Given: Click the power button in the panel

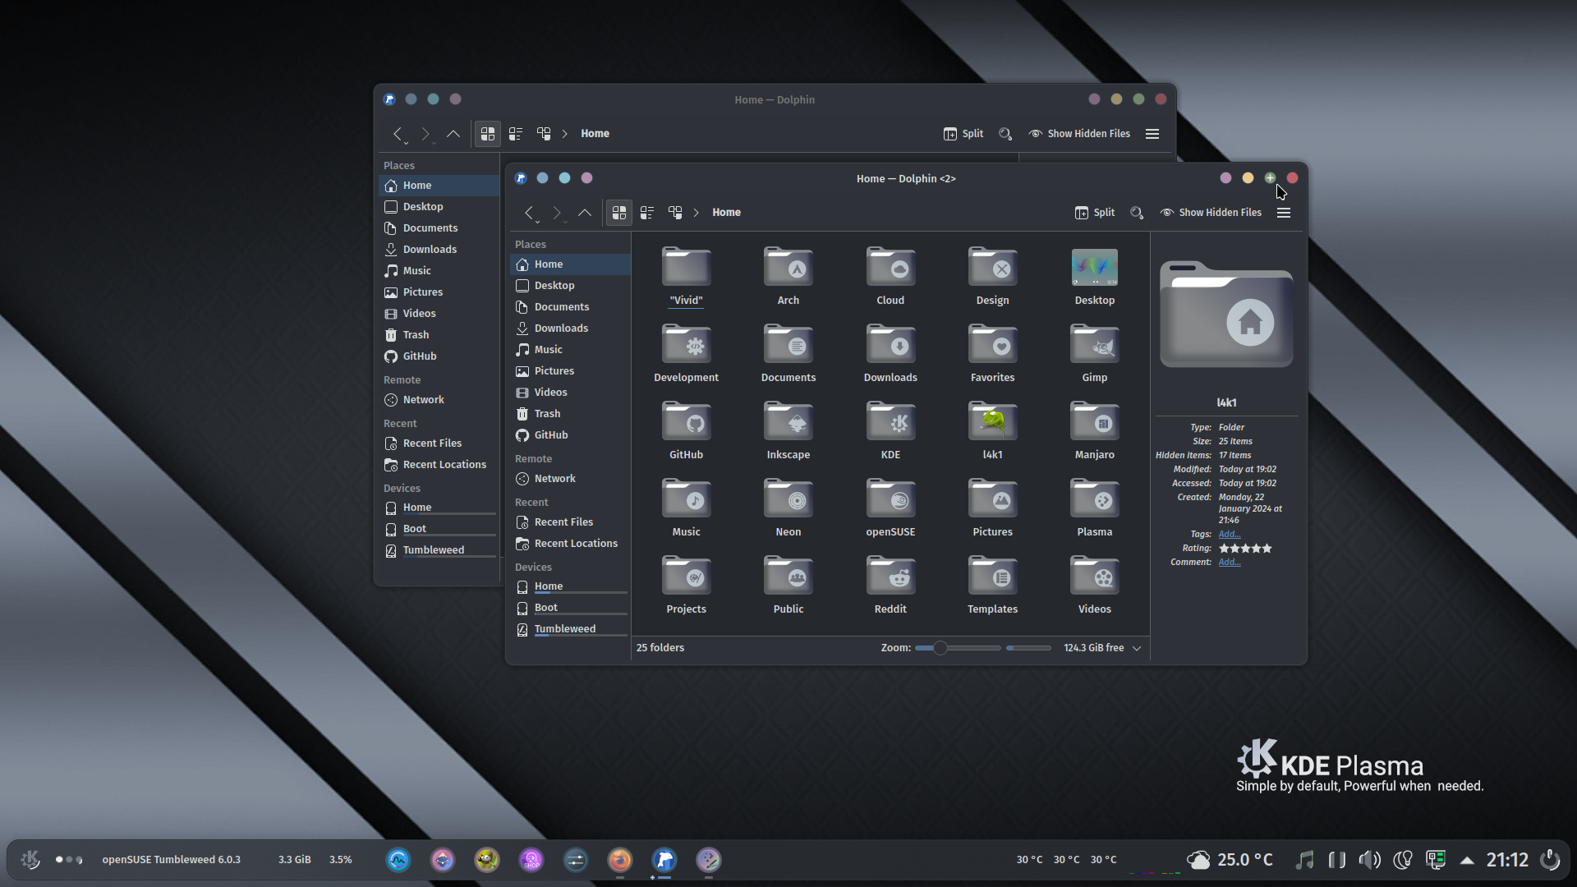Looking at the screenshot, I should (1550, 860).
